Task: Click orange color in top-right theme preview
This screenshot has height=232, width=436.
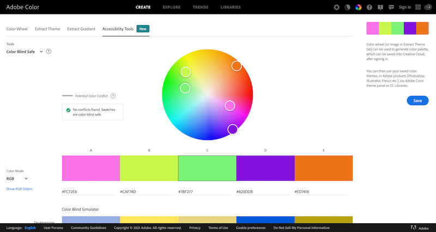Action: pos(422,28)
